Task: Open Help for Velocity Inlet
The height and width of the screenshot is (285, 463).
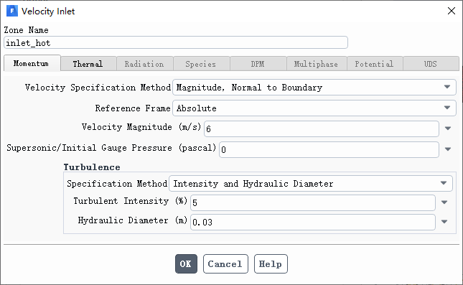Action: tap(271, 263)
